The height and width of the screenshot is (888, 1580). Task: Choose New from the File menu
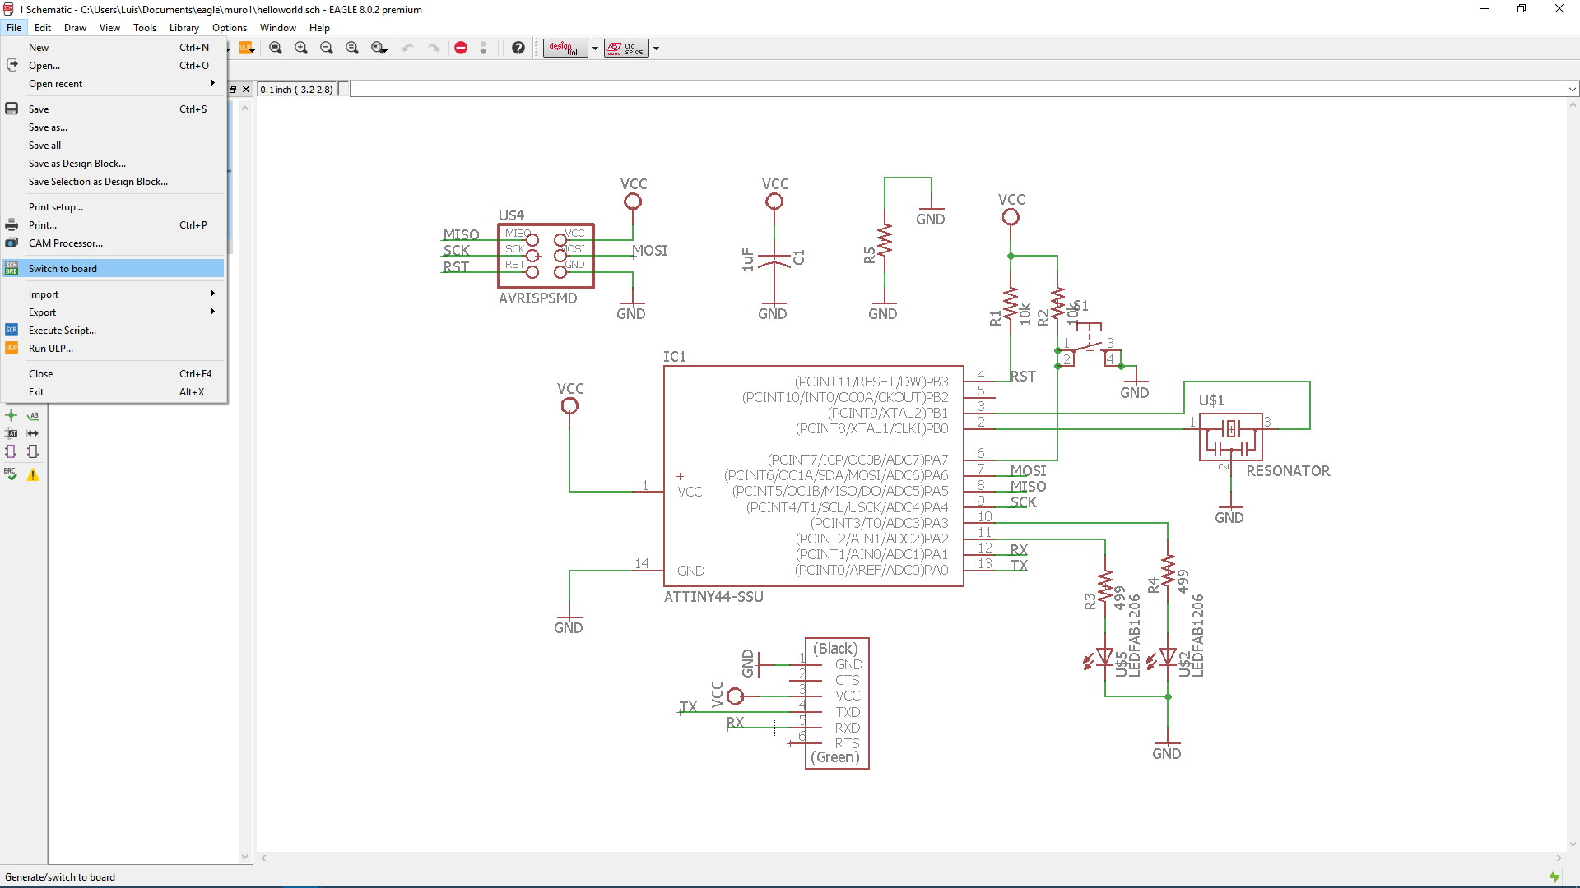(x=114, y=47)
